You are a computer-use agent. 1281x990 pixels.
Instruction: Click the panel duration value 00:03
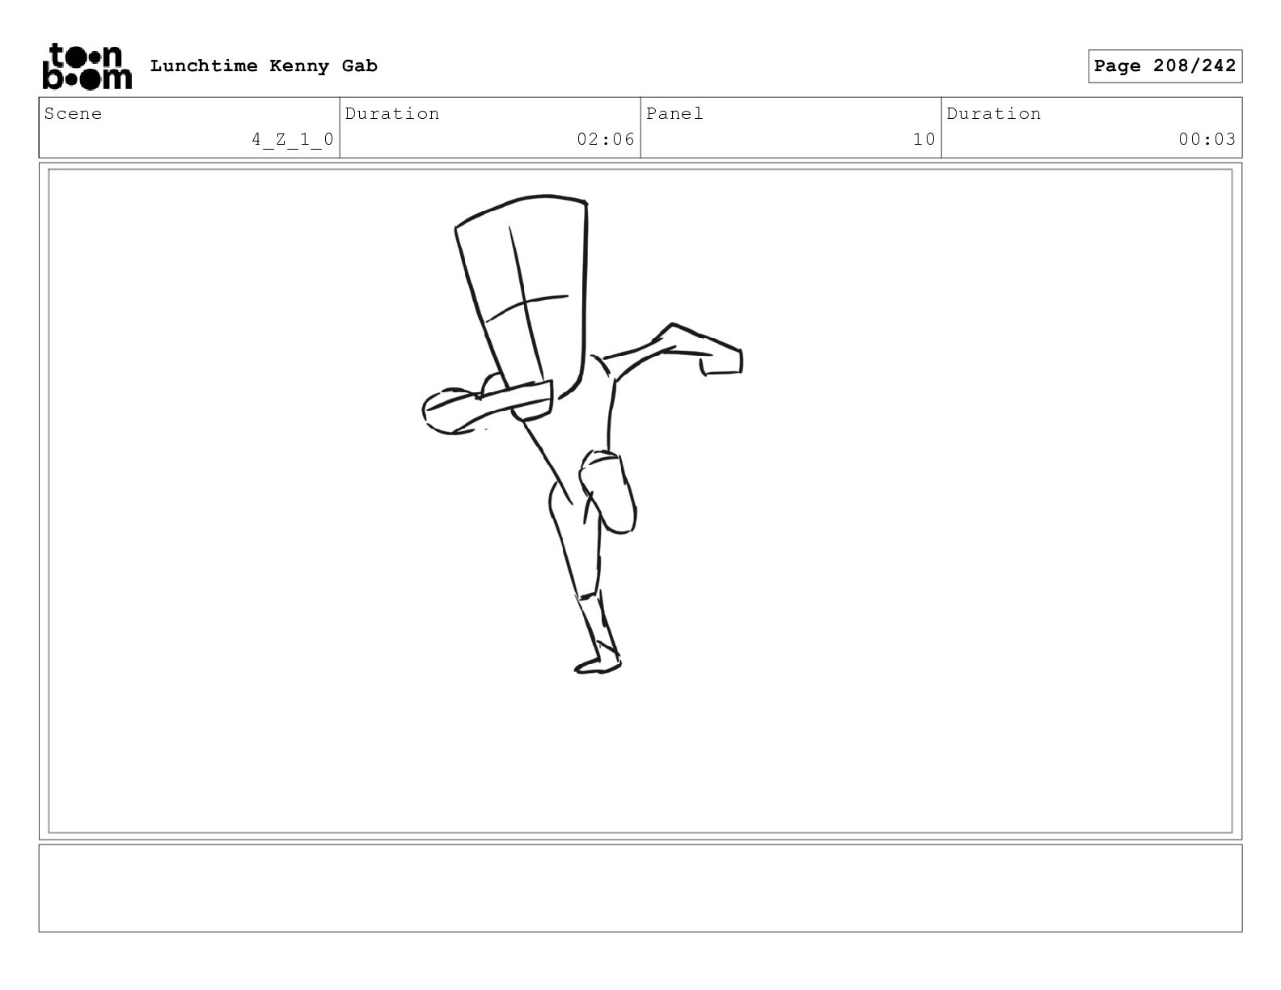(x=1207, y=139)
